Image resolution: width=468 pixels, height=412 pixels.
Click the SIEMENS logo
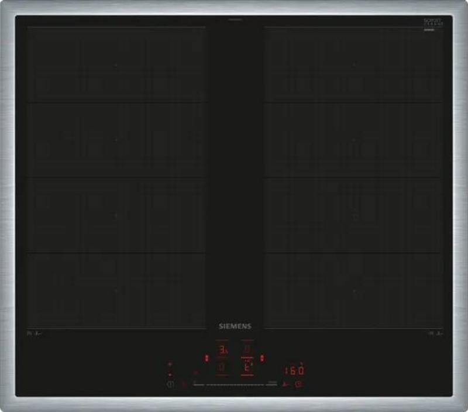(x=234, y=326)
